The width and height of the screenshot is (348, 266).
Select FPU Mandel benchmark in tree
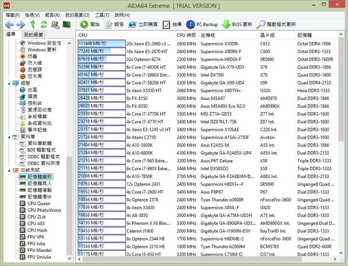tap(39, 250)
